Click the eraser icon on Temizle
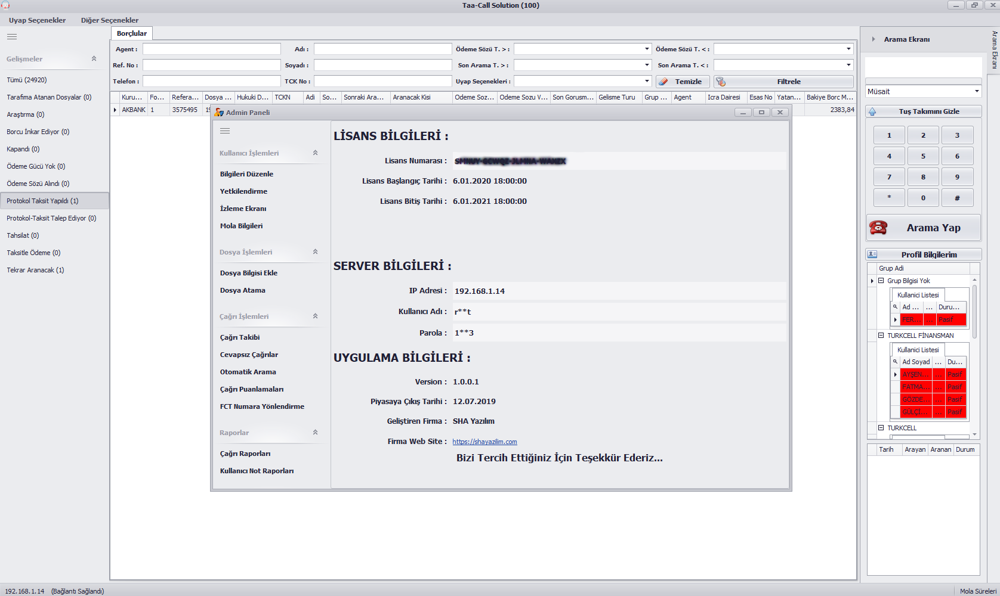Screen dimensions: 1000x596 tap(663, 82)
